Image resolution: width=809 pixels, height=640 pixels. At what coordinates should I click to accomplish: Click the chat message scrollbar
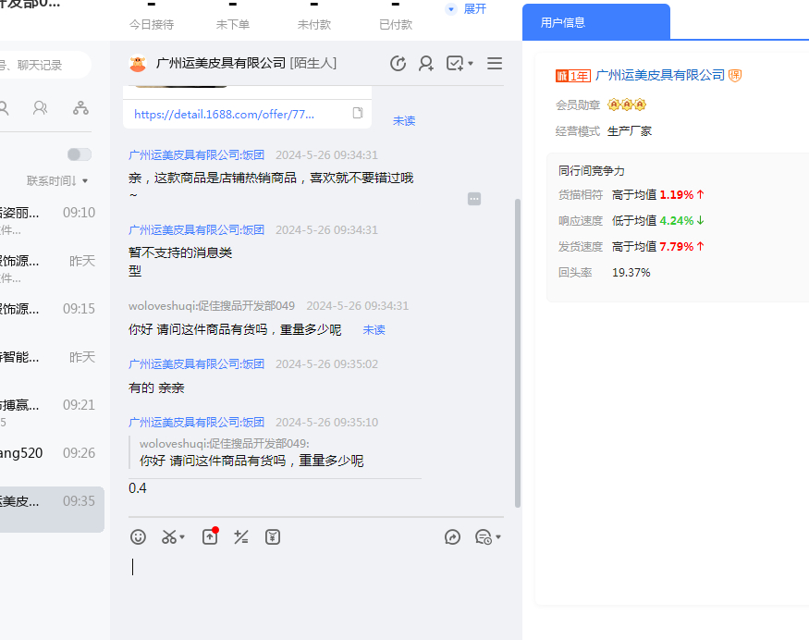517,351
